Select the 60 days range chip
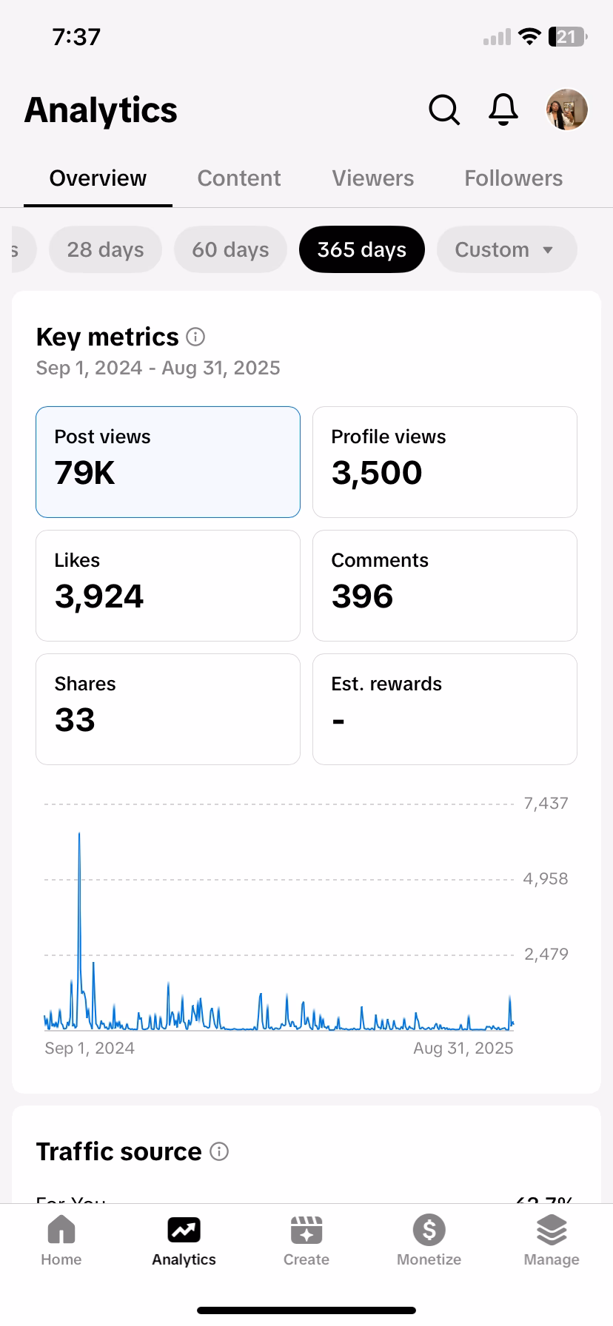The image size is (613, 1326). point(230,250)
